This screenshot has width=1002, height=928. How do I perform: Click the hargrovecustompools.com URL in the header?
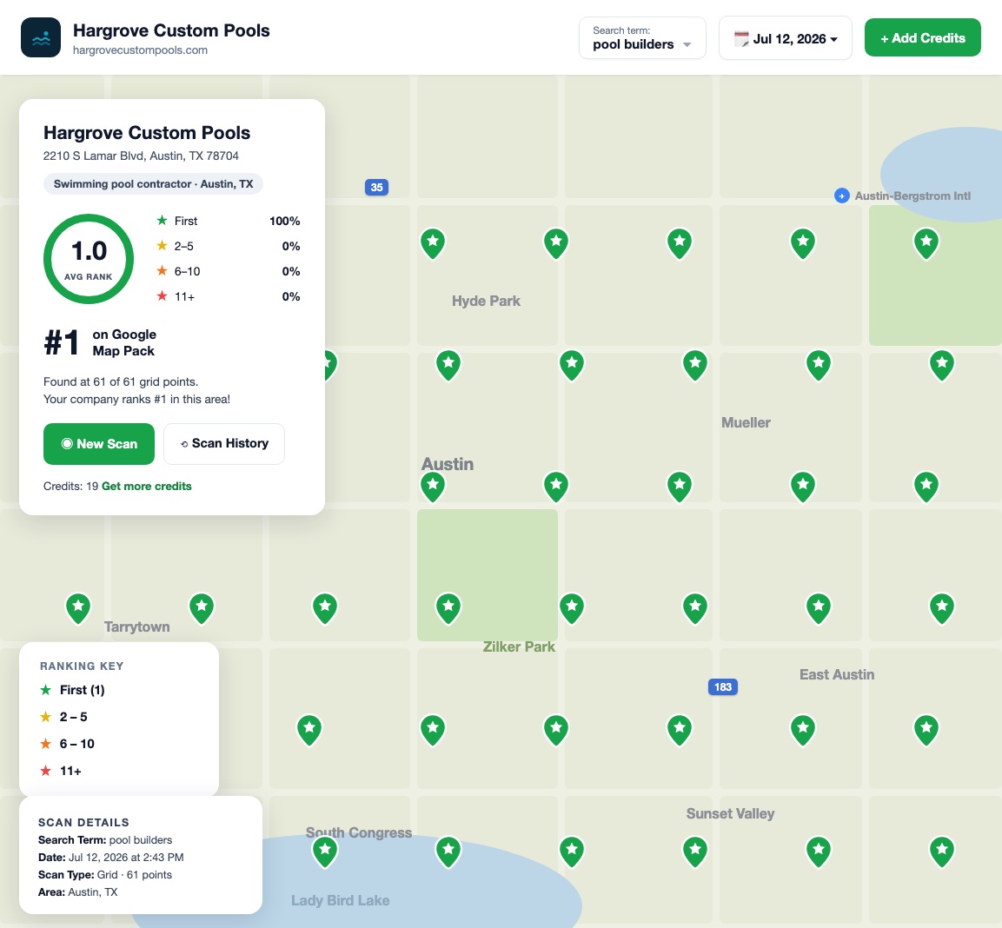[140, 50]
